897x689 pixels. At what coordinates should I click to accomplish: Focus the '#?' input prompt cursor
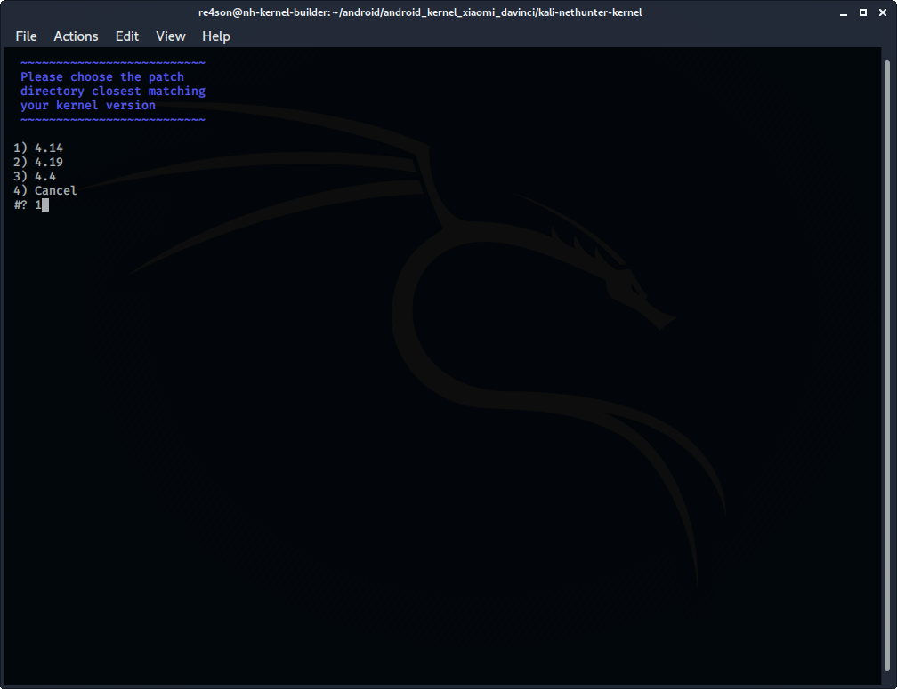[44, 205]
